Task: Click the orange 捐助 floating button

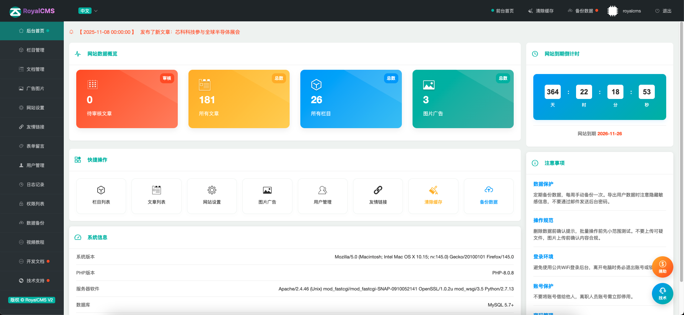Action: pyautogui.click(x=662, y=267)
